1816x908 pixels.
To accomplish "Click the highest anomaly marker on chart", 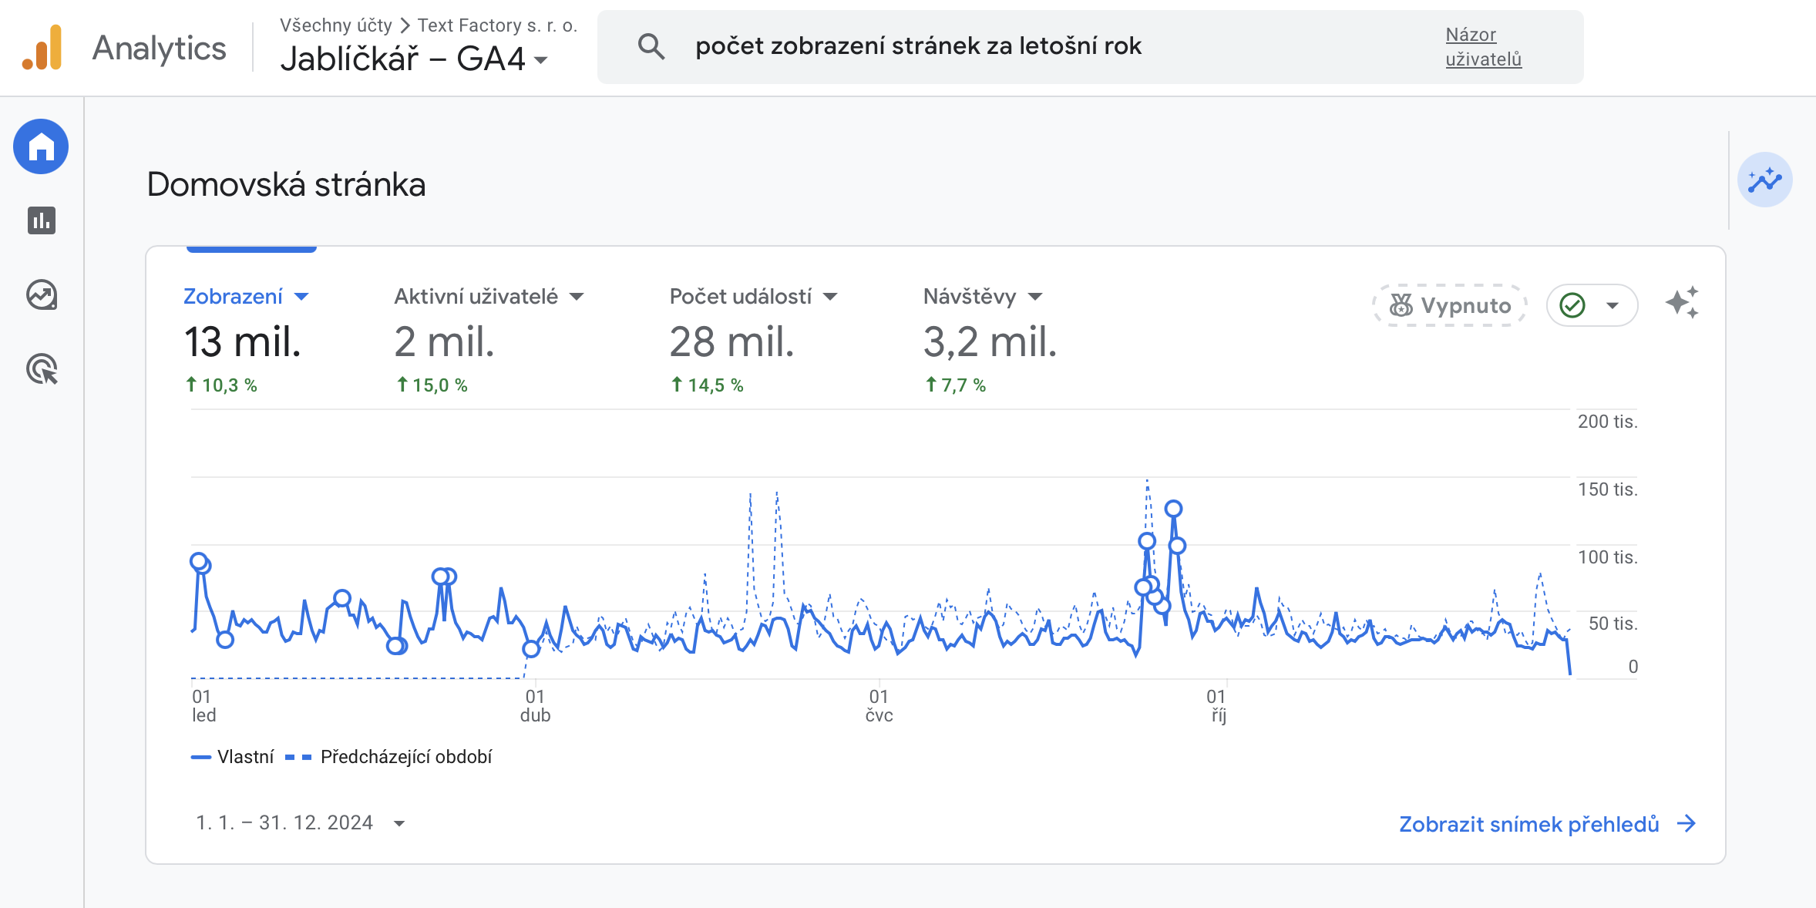I will point(1173,509).
